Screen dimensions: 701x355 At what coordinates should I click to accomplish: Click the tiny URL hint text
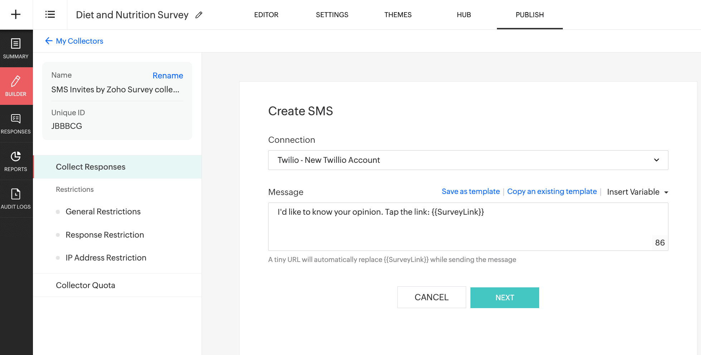tap(392, 259)
